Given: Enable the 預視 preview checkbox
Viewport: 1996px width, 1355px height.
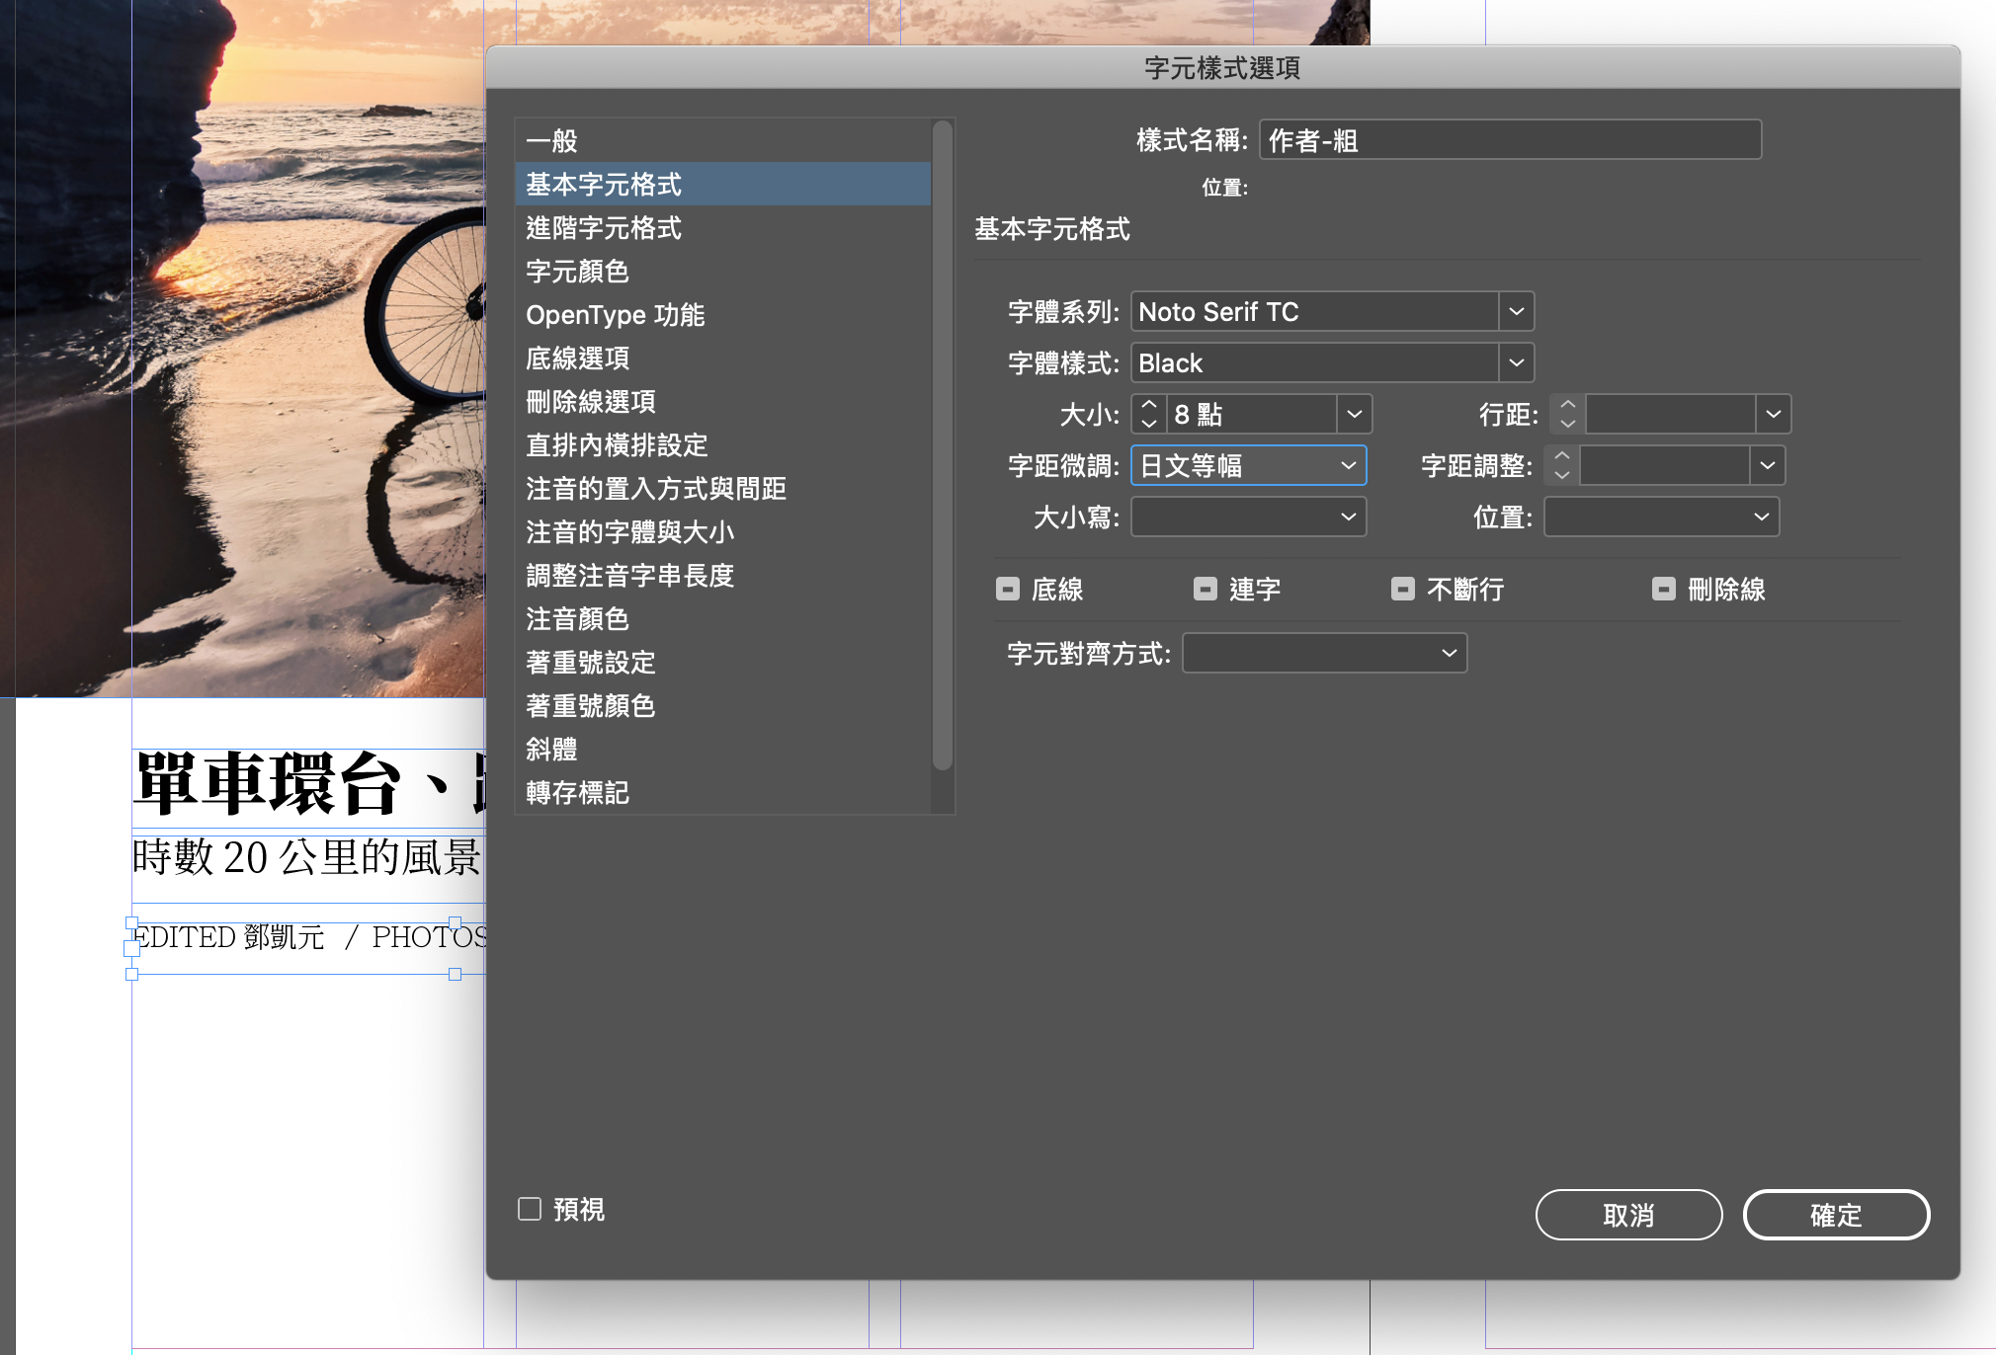Looking at the screenshot, I should point(530,1209).
